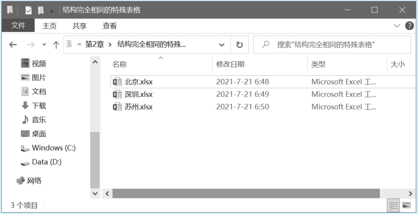Refresh the current folder view
Image resolution: width=418 pixels, height=214 pixels.
(x=239, y=44)
